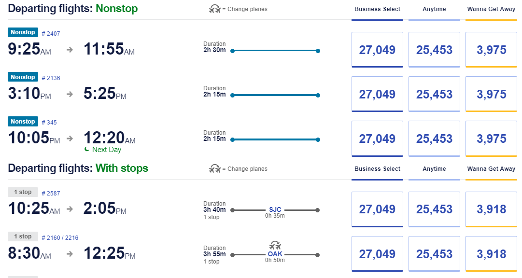Screen dimensions: 522x278
Task: Click the Anytime column header in Nonstop section
Action: pyautogui.click(x=434, y=9)
